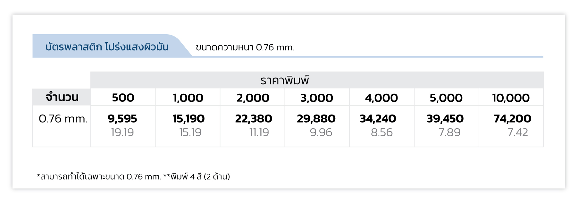Screen dimensions: 578x208
Task: Click the 74,200 price cell
Action: [x=511, y=126]
